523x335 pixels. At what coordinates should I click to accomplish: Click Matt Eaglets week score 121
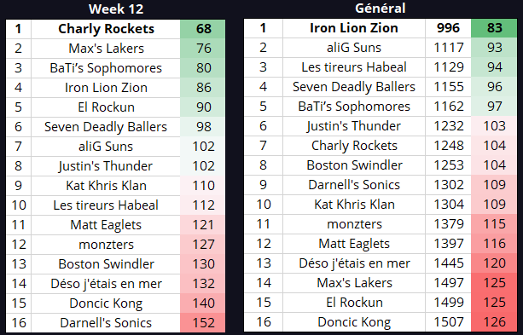[x=203, y=225]
